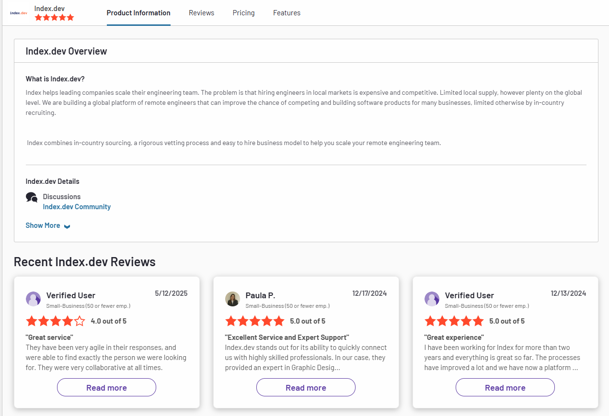This screenshot has width=609, height=416.
Task: Click the 4.0 star rating on Great service review
Action: click(x=56, y=321)
